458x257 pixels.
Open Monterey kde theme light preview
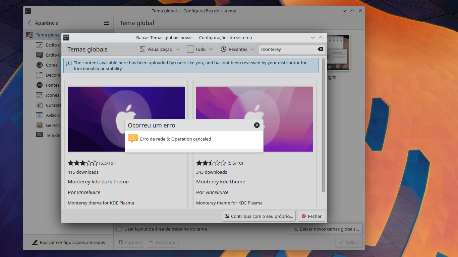click(x=254, y=119)
